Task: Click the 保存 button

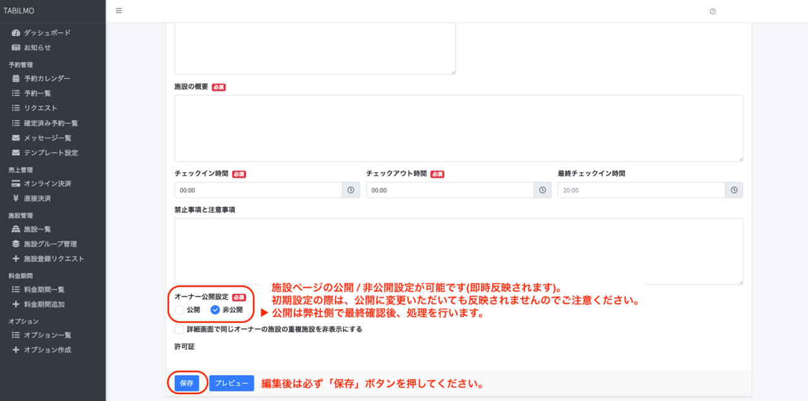Action: 187,383
